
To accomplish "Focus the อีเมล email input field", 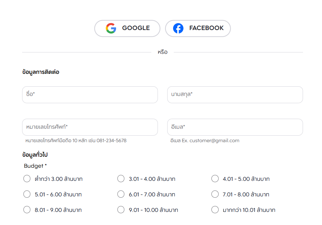I will coord(235,127).
